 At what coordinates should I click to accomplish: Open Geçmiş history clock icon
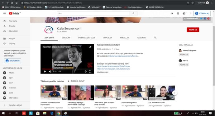click(5, 44)
